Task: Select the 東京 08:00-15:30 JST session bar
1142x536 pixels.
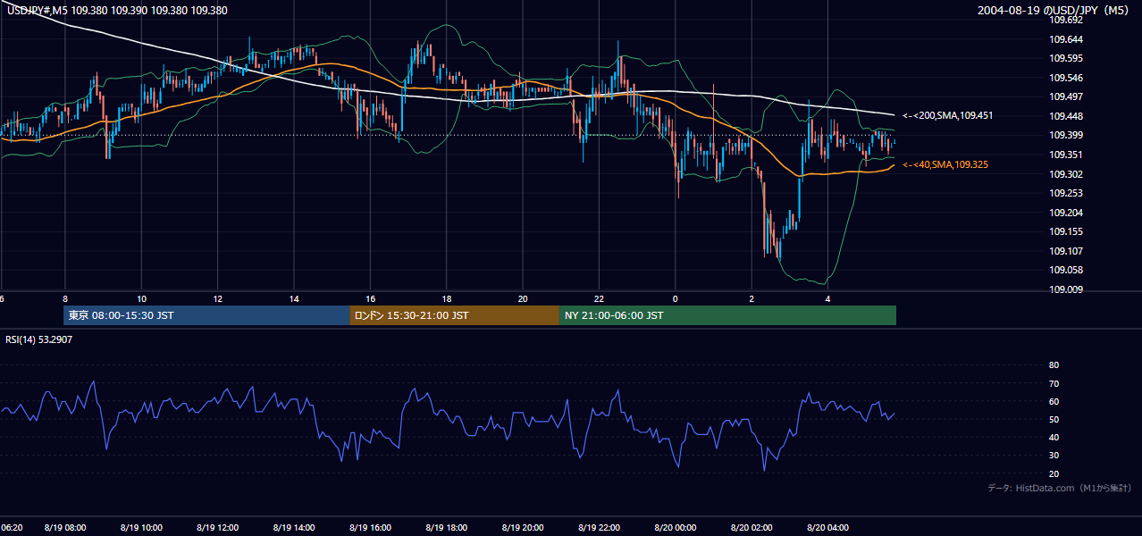Action: [206, 315]
